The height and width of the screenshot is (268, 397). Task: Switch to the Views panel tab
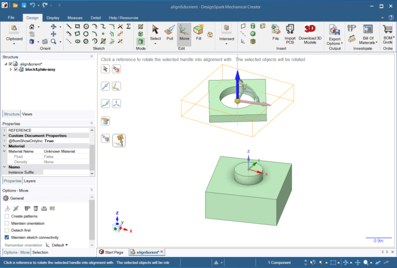coord(27,114)
